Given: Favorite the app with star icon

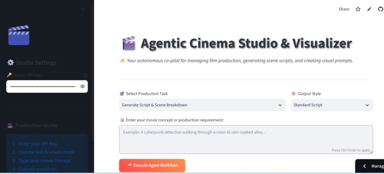Looking at the screenshot, I should pyautogui.click(x=358, y=9).
